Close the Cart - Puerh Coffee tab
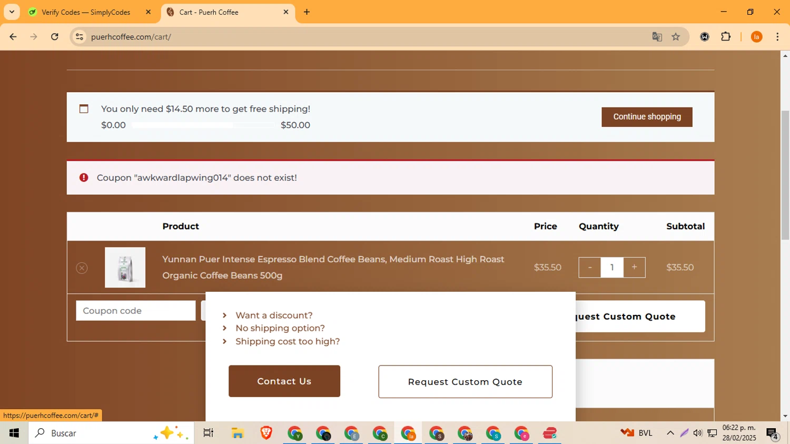 point(286,12)
